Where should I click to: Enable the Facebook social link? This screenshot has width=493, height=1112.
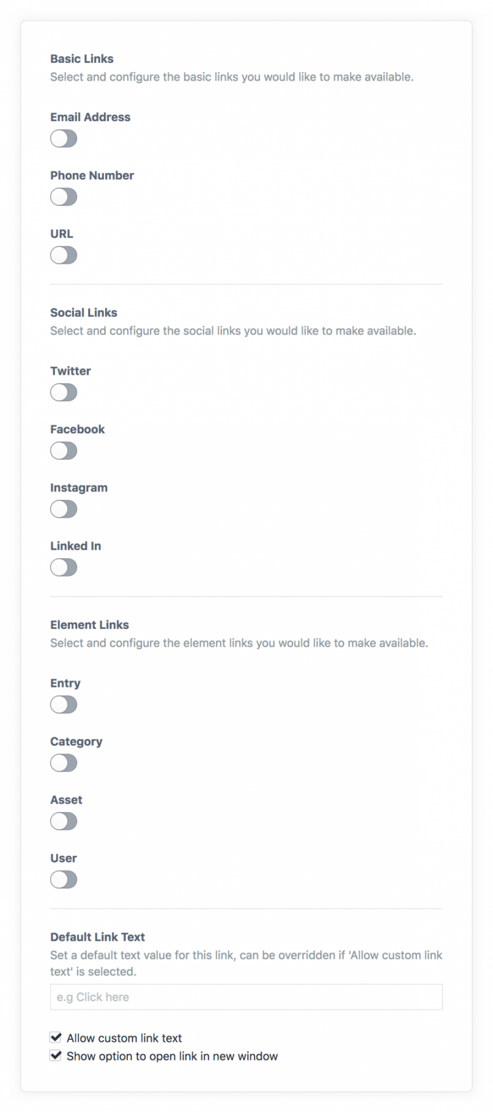coord(64,451)
